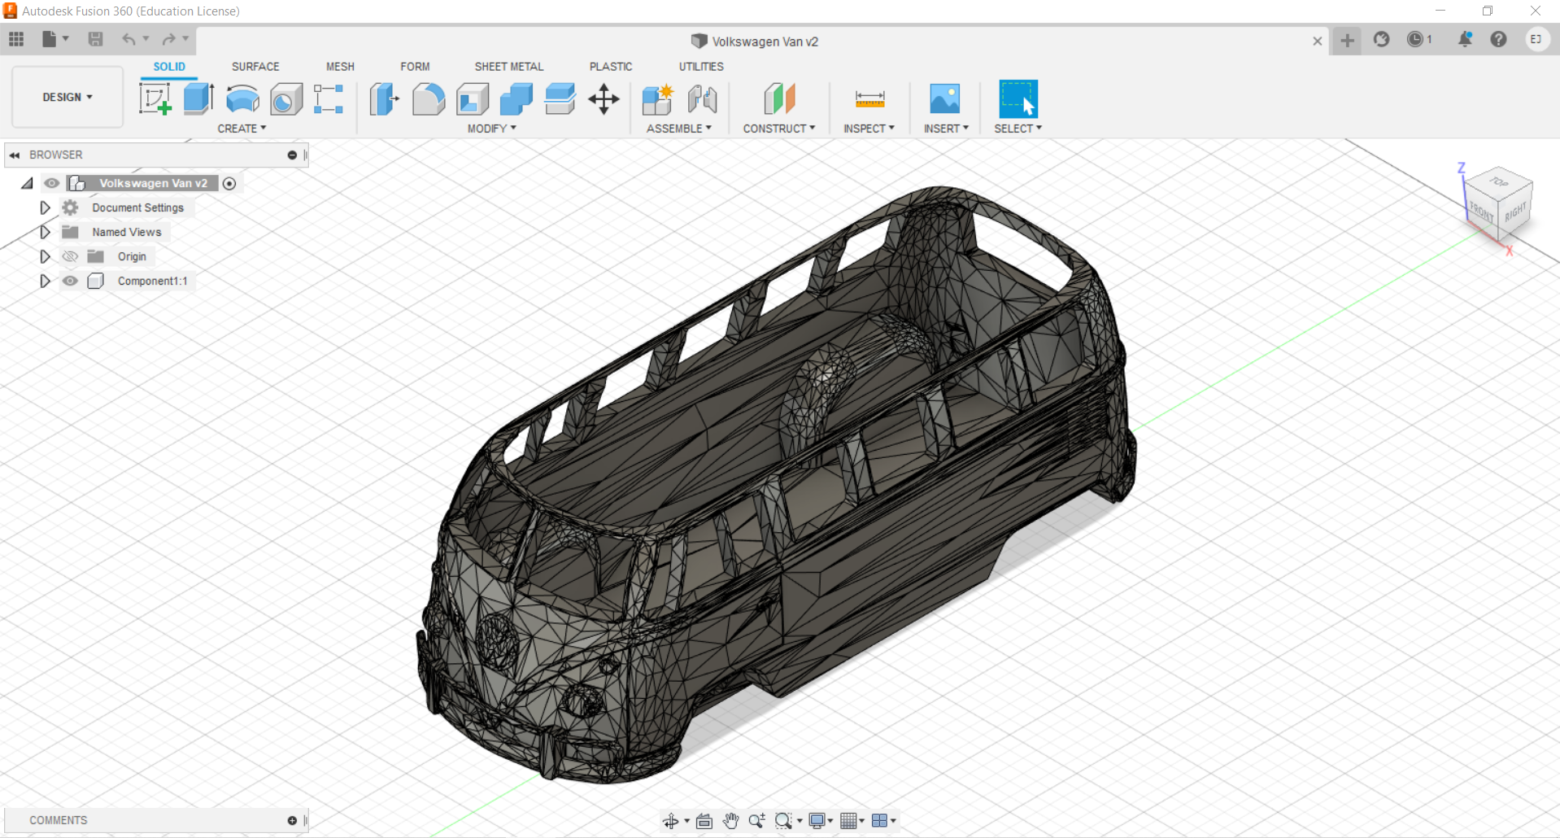The height and width of the screenshot is (838, 1560).
Task: Open the INSPECT dropdown menu
Action: pos(869,129)
